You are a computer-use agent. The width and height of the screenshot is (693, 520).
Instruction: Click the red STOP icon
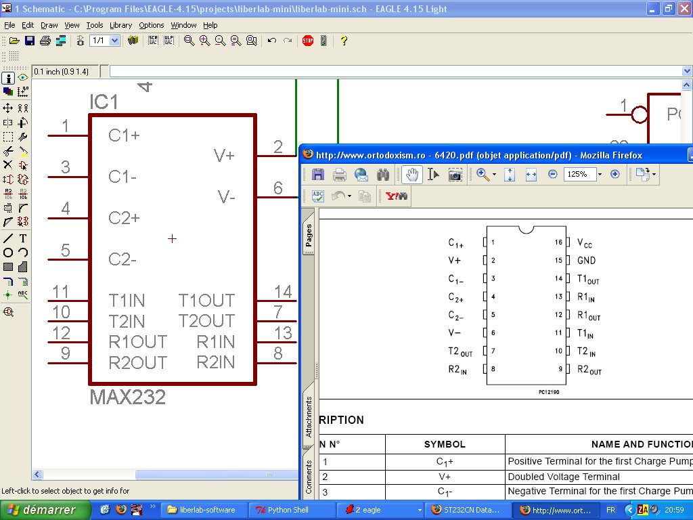pyautogui.click(x=308, y=41)
